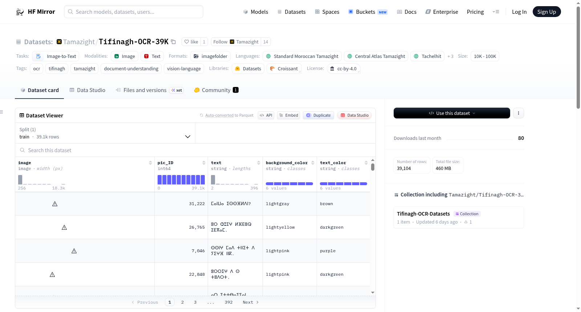The height and width of the screenshot is (312, 581).
Task: Expand the Split train dropdown
Action: [x=105, y=133]
